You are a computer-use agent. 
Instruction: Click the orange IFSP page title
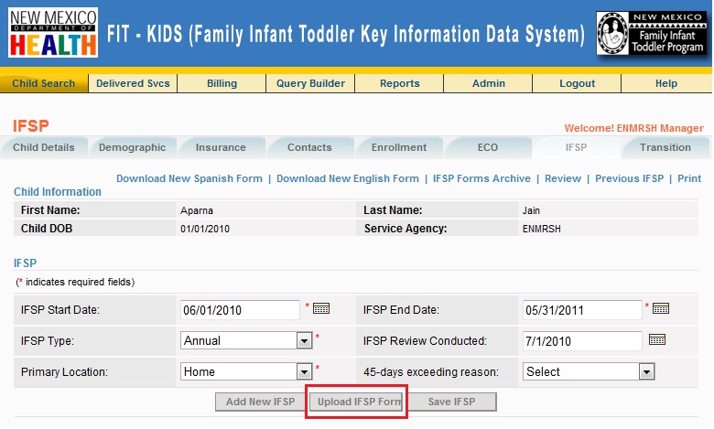coord(30,125)
